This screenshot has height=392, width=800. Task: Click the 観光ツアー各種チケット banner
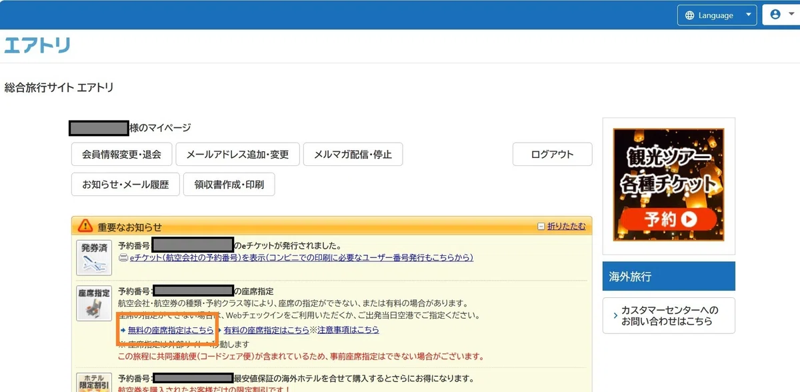(669, 185)
